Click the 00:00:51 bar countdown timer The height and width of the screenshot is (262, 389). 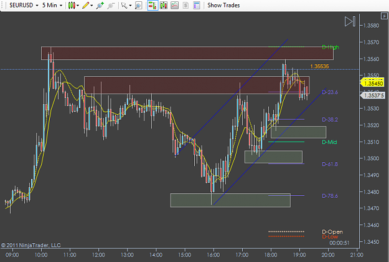click(x=339, y=243)
